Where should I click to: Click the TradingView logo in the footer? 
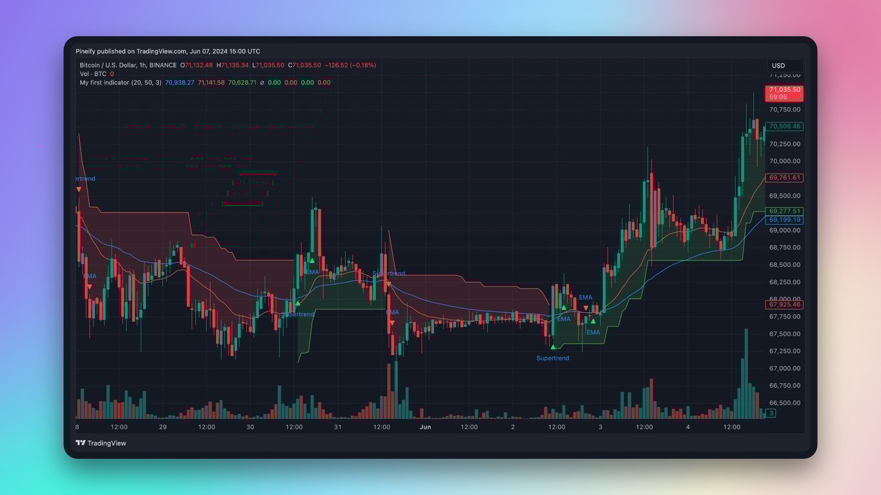tap(101, 443)
